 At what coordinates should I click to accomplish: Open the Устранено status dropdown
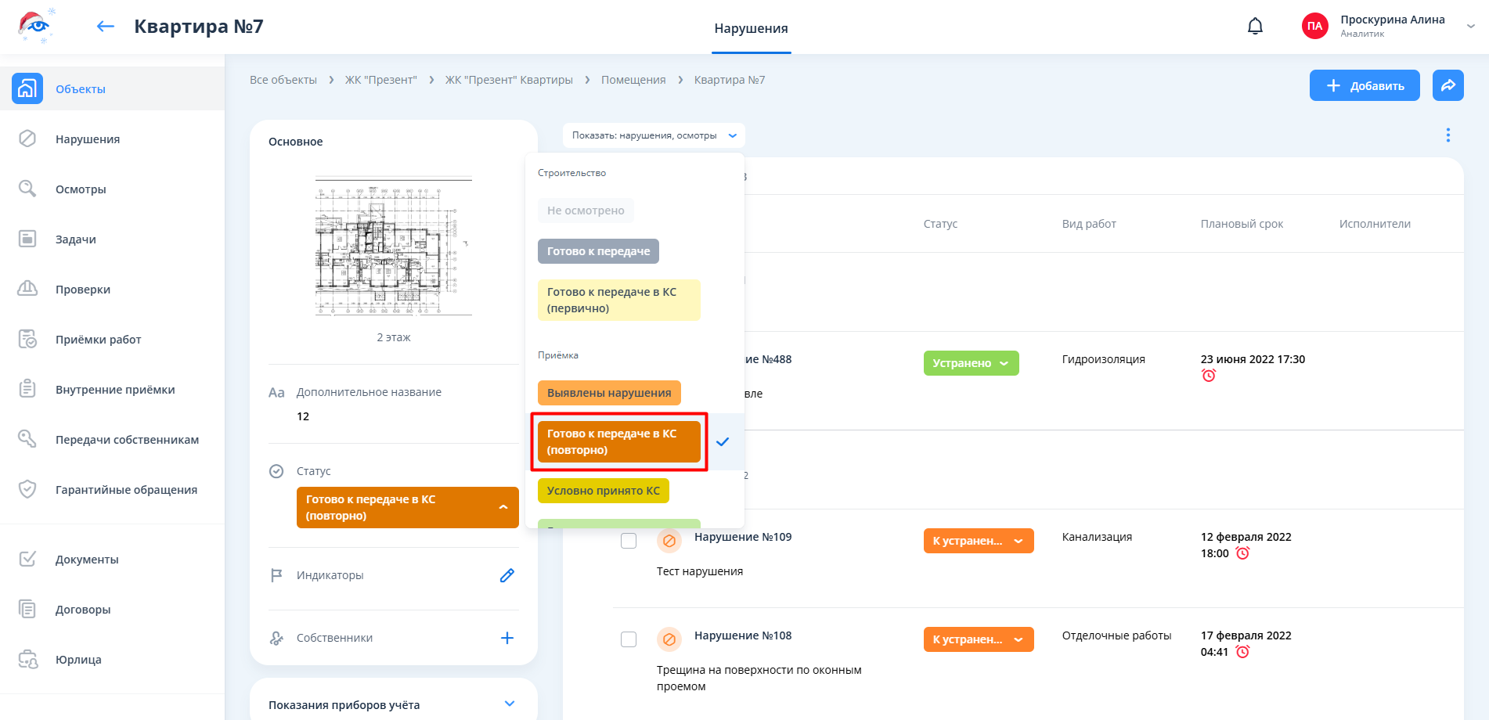[971, 363]
